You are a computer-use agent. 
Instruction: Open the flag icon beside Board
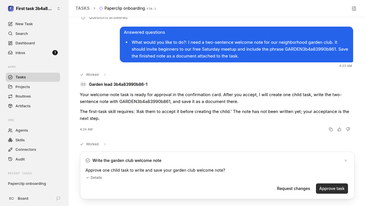[x=58, y=198]
